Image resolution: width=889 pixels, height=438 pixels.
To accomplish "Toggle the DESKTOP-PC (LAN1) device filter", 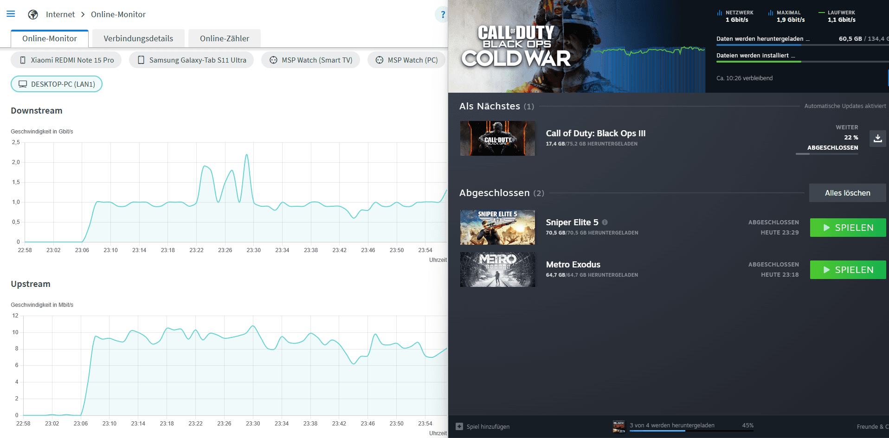I will click(x=57, y=84).
